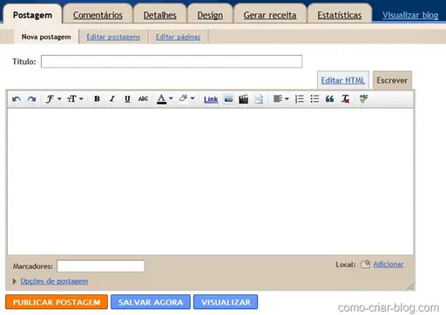This screenshot has height=315, width=446.
Task: Toggle italic formatting
Action: click(x=112, y=99)
